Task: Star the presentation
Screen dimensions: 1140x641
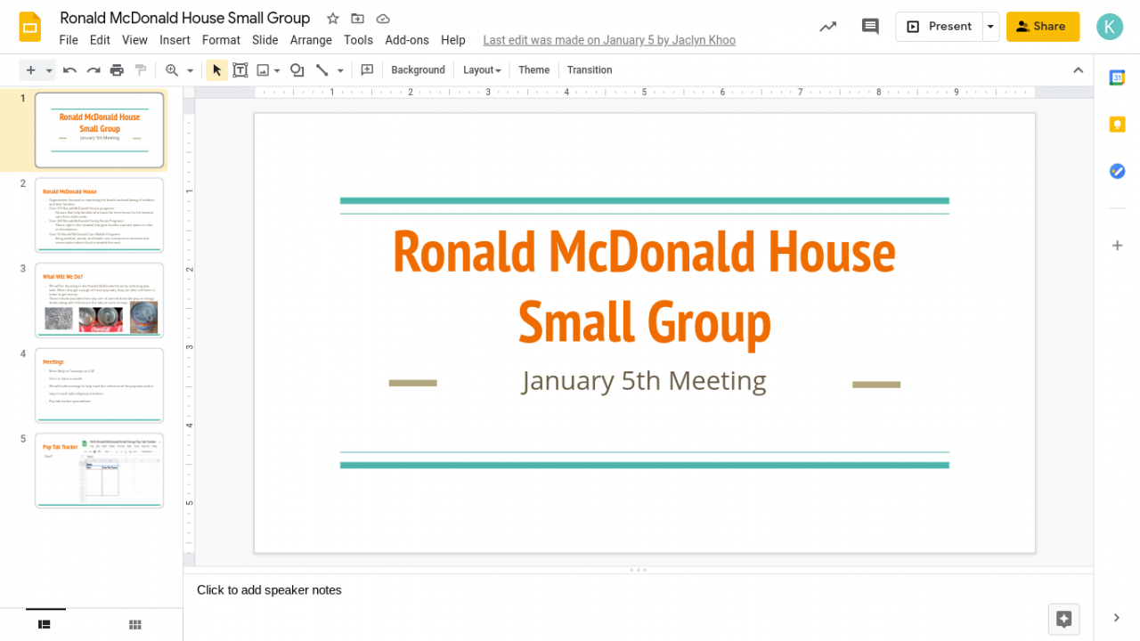Action: click(333, 19)
